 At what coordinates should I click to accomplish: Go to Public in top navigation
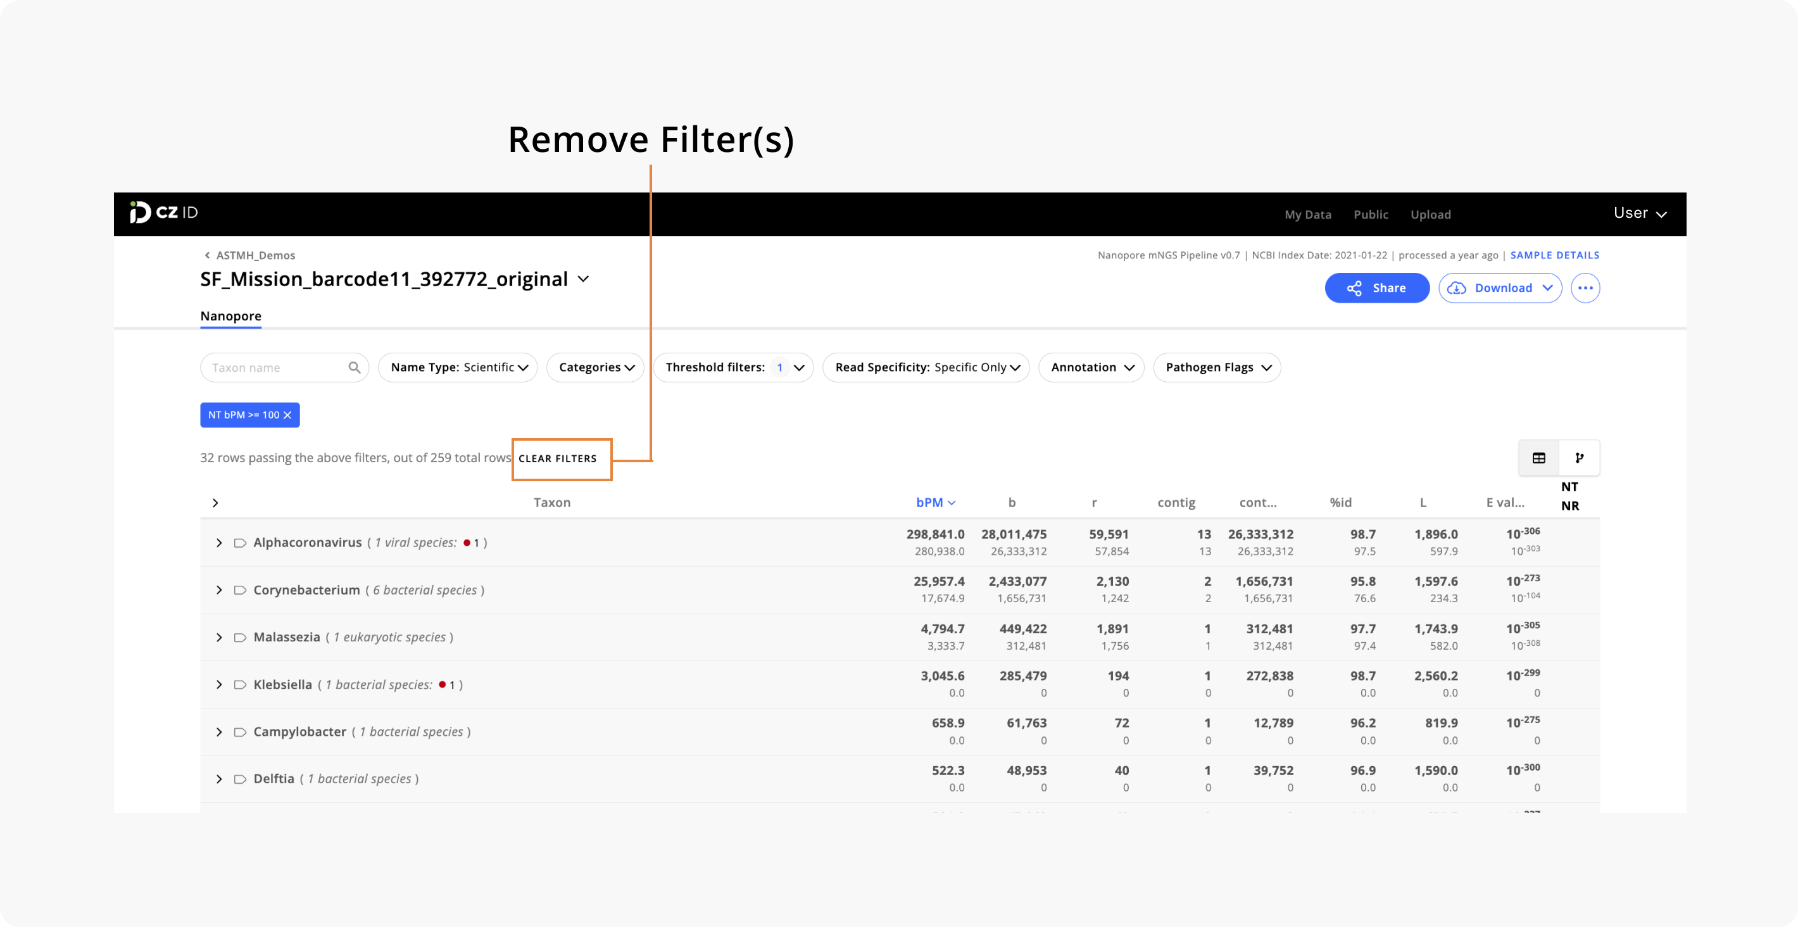[1371, 214]
